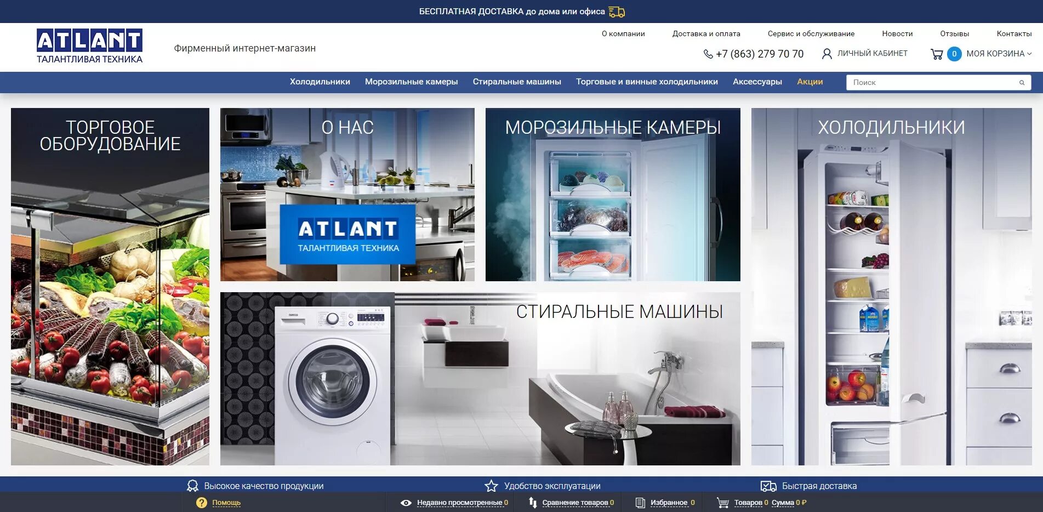Click the phone number +7 (863) 279 70 70
Screen dimensions: 1043x512
(x=760, y=54)
